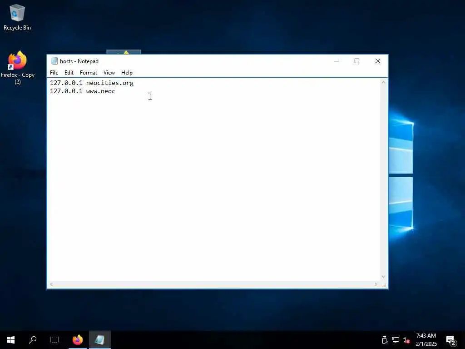Click the vertical scrollbar up arrow
The image size is (465, 349).
pyautogui.click(x=383, y=82)
